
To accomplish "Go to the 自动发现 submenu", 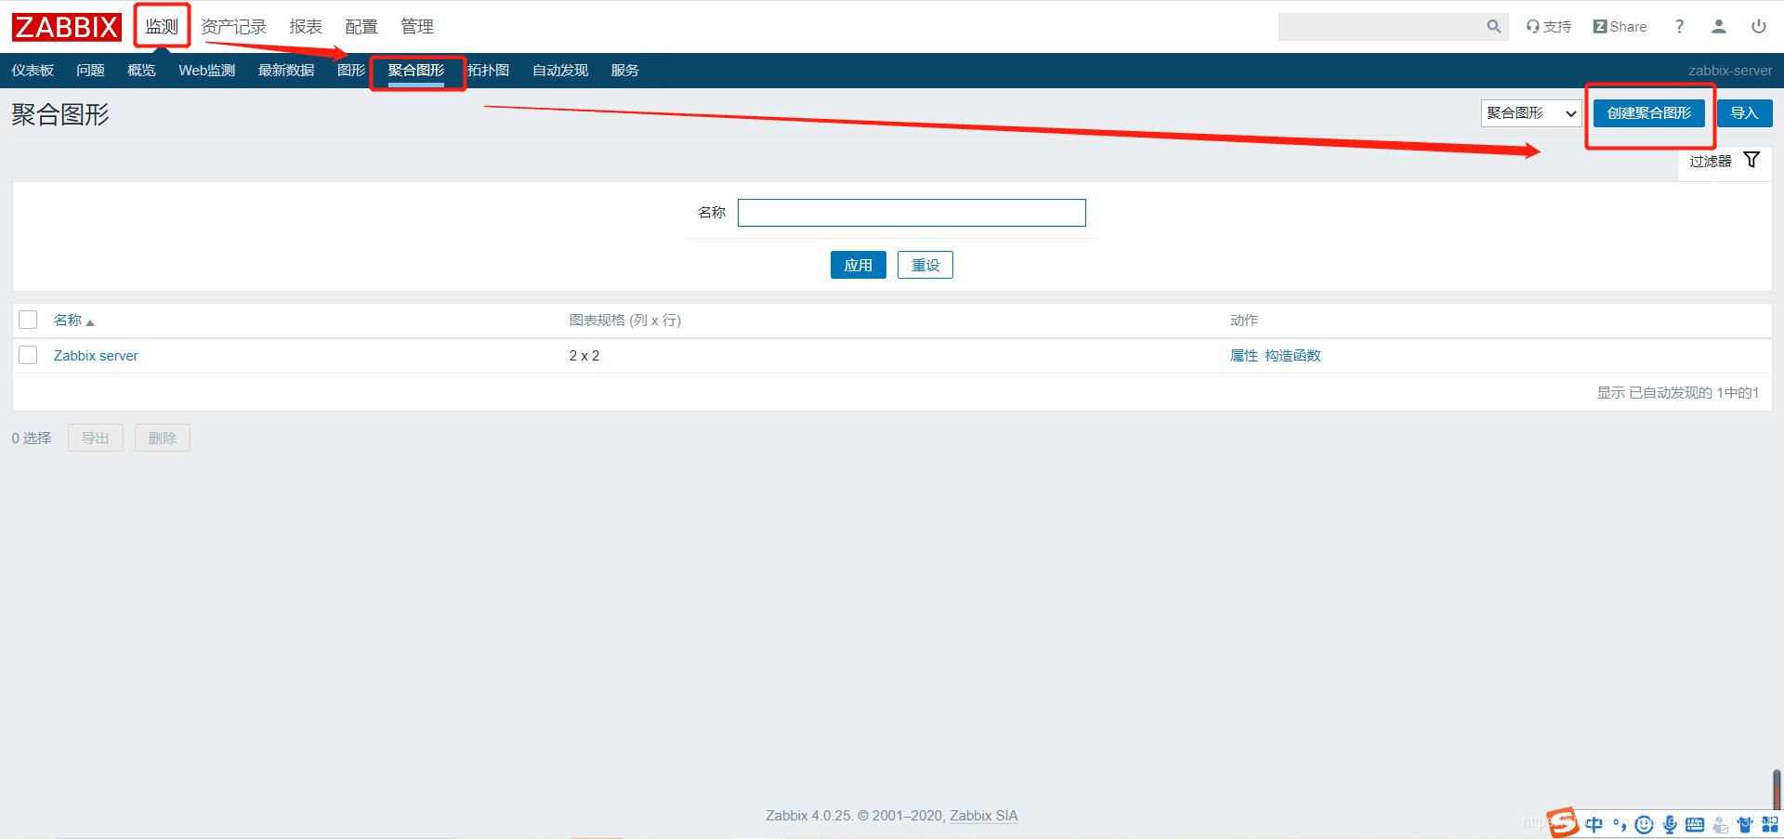I will point(560,71).
